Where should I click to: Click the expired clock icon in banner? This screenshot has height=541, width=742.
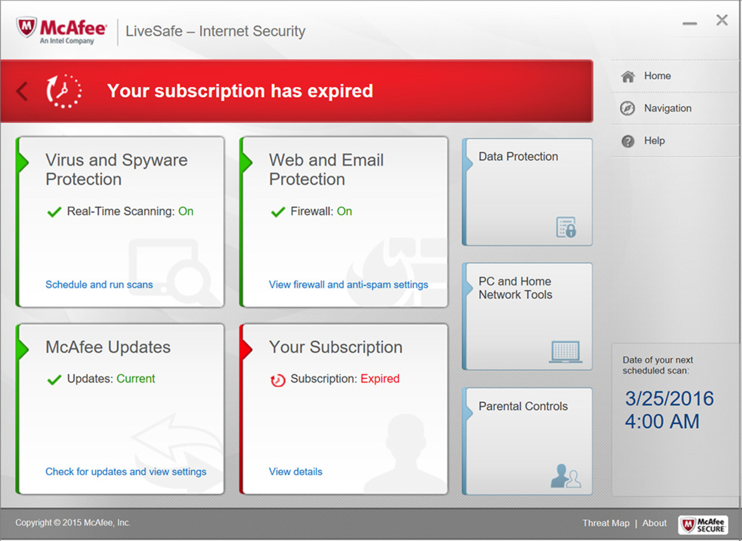(x=63, y=91)
